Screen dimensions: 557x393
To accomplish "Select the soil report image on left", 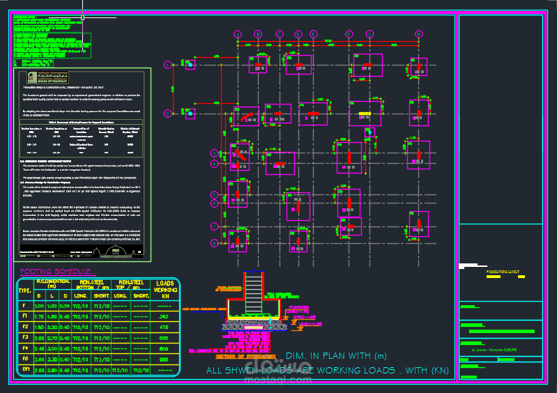I will (x=82, y=164).
